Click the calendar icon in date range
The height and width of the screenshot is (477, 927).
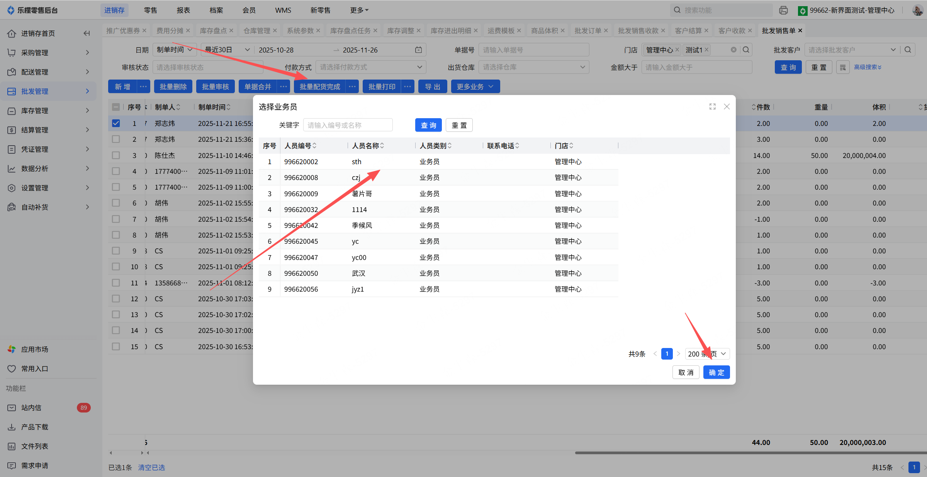pyautogui.click(x=418, y=50)
